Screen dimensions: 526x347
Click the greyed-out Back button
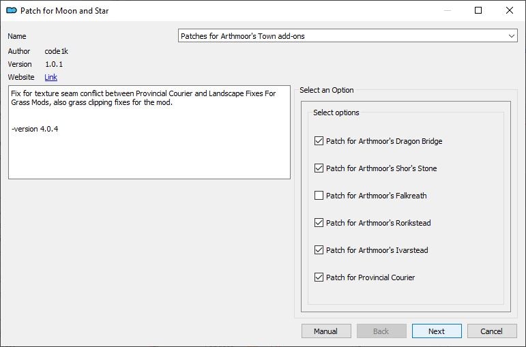[381, 331]
